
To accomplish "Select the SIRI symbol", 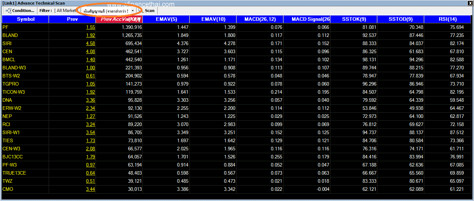I will coord(7,43).
